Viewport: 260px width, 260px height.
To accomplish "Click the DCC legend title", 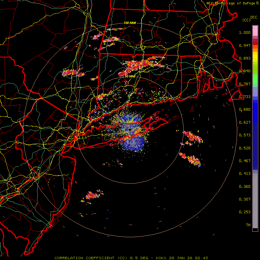I will coord(254,17).
